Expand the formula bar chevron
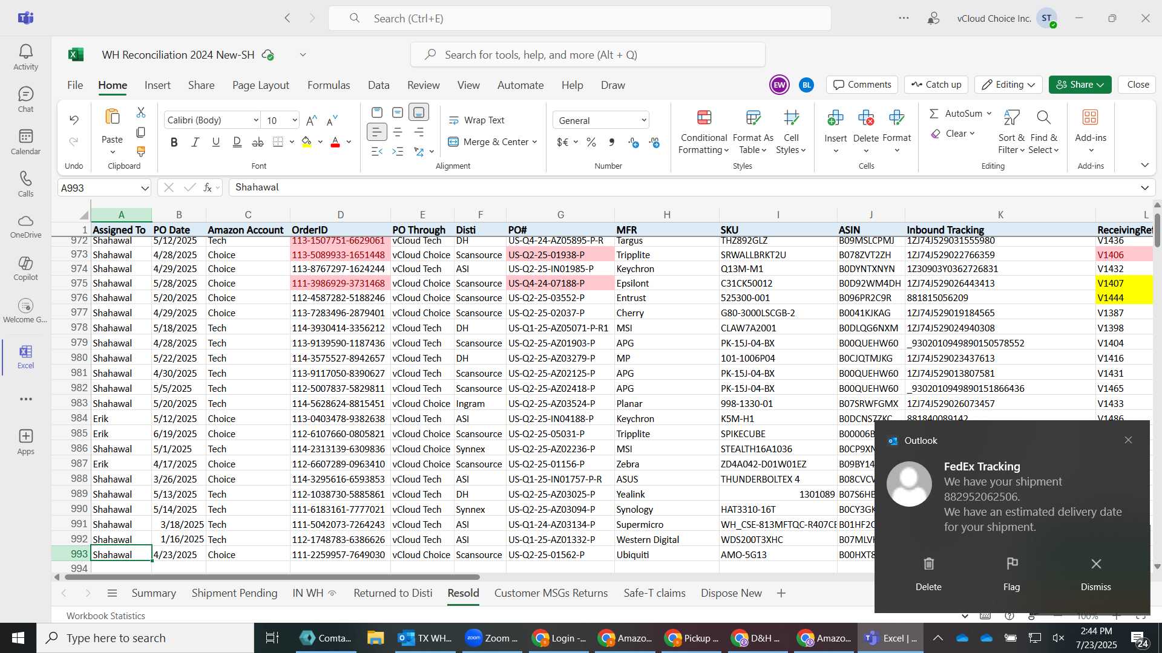Viewport: 1162px width, 653px height. tap(1144, 187)
